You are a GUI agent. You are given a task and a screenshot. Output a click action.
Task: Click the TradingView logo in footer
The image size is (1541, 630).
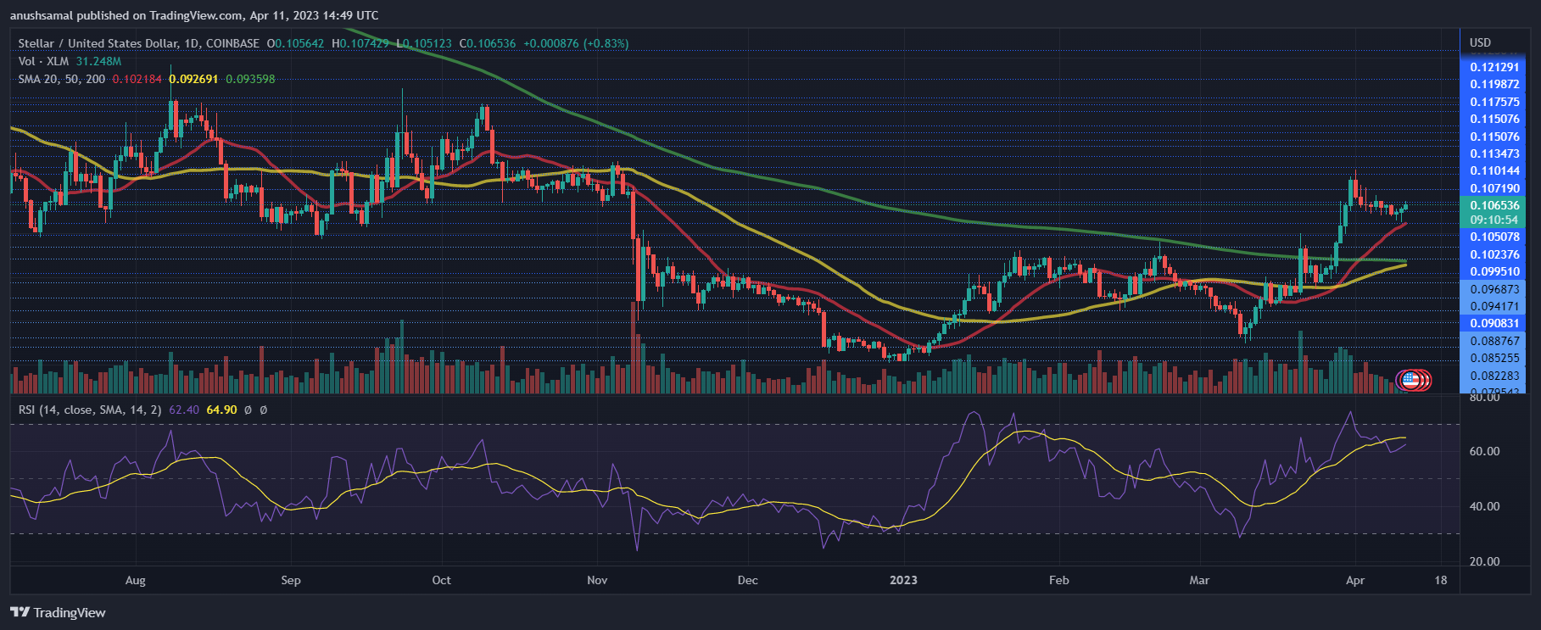coord(58,612)
